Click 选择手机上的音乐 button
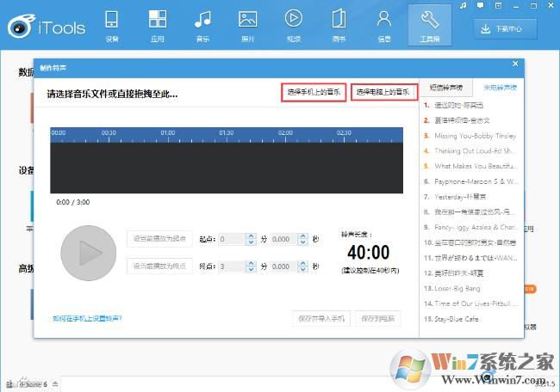Screen dimensions: 560x392 pos(313,91)
